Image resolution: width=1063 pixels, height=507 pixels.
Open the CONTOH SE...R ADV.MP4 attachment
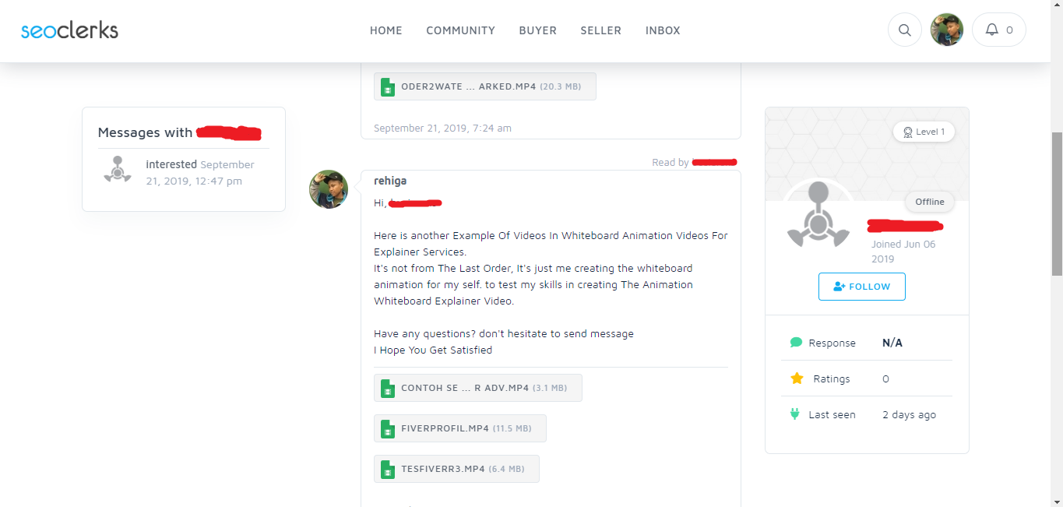(477, 388)
